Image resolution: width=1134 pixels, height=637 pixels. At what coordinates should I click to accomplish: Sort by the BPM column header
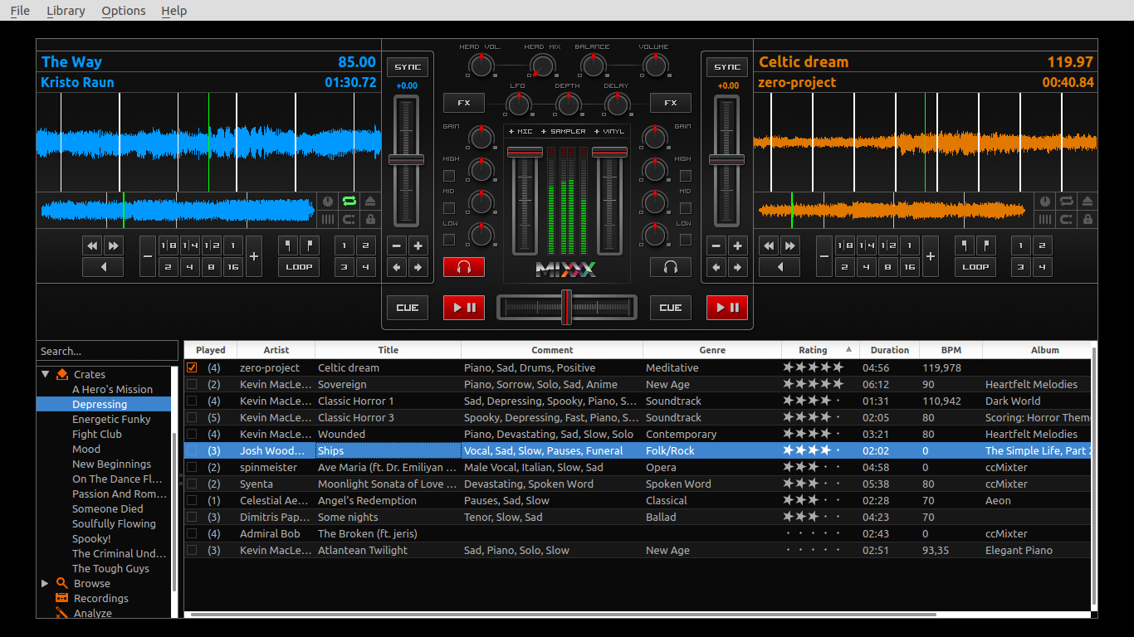[951, 350]
